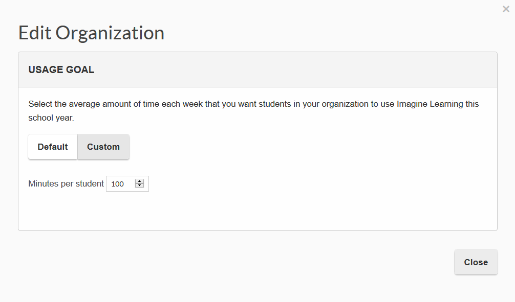The image size is (515, 302).
Task: Click the USAGE GOAL section header
Action: pyautogui.click(x=61, y=70)
